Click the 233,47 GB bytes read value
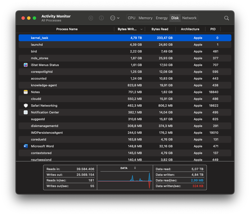The height and width of the screenshot is (215, 250). pyautogui.click(x=165, y=38)
